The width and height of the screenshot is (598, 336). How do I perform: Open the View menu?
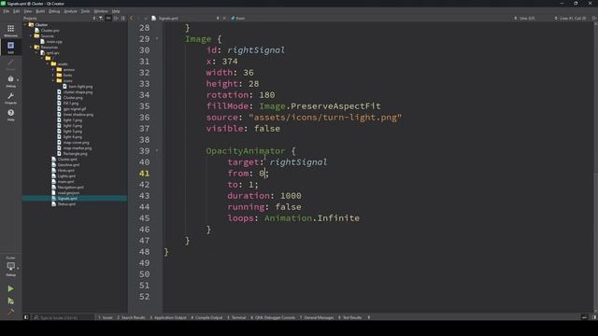(28, 11)
